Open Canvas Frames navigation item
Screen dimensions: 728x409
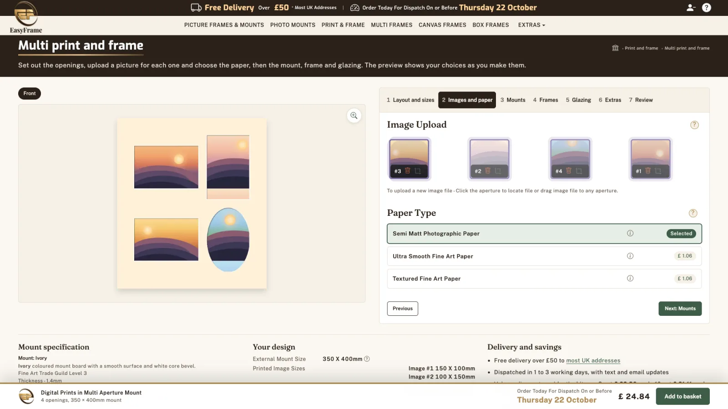442,25
